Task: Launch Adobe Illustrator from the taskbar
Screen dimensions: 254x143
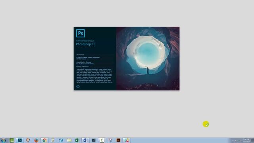Action: pos(118,140)
